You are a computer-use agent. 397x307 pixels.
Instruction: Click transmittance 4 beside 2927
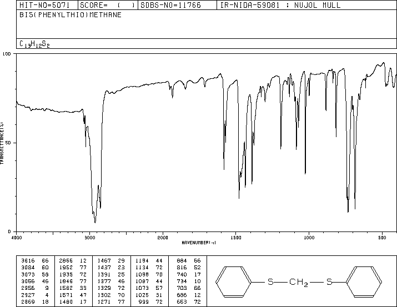click(47, 295)
